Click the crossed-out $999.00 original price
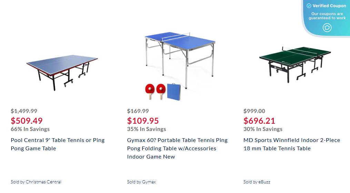Image resolution: width=350 pixels, height=193 pixels. click(254, 111)
